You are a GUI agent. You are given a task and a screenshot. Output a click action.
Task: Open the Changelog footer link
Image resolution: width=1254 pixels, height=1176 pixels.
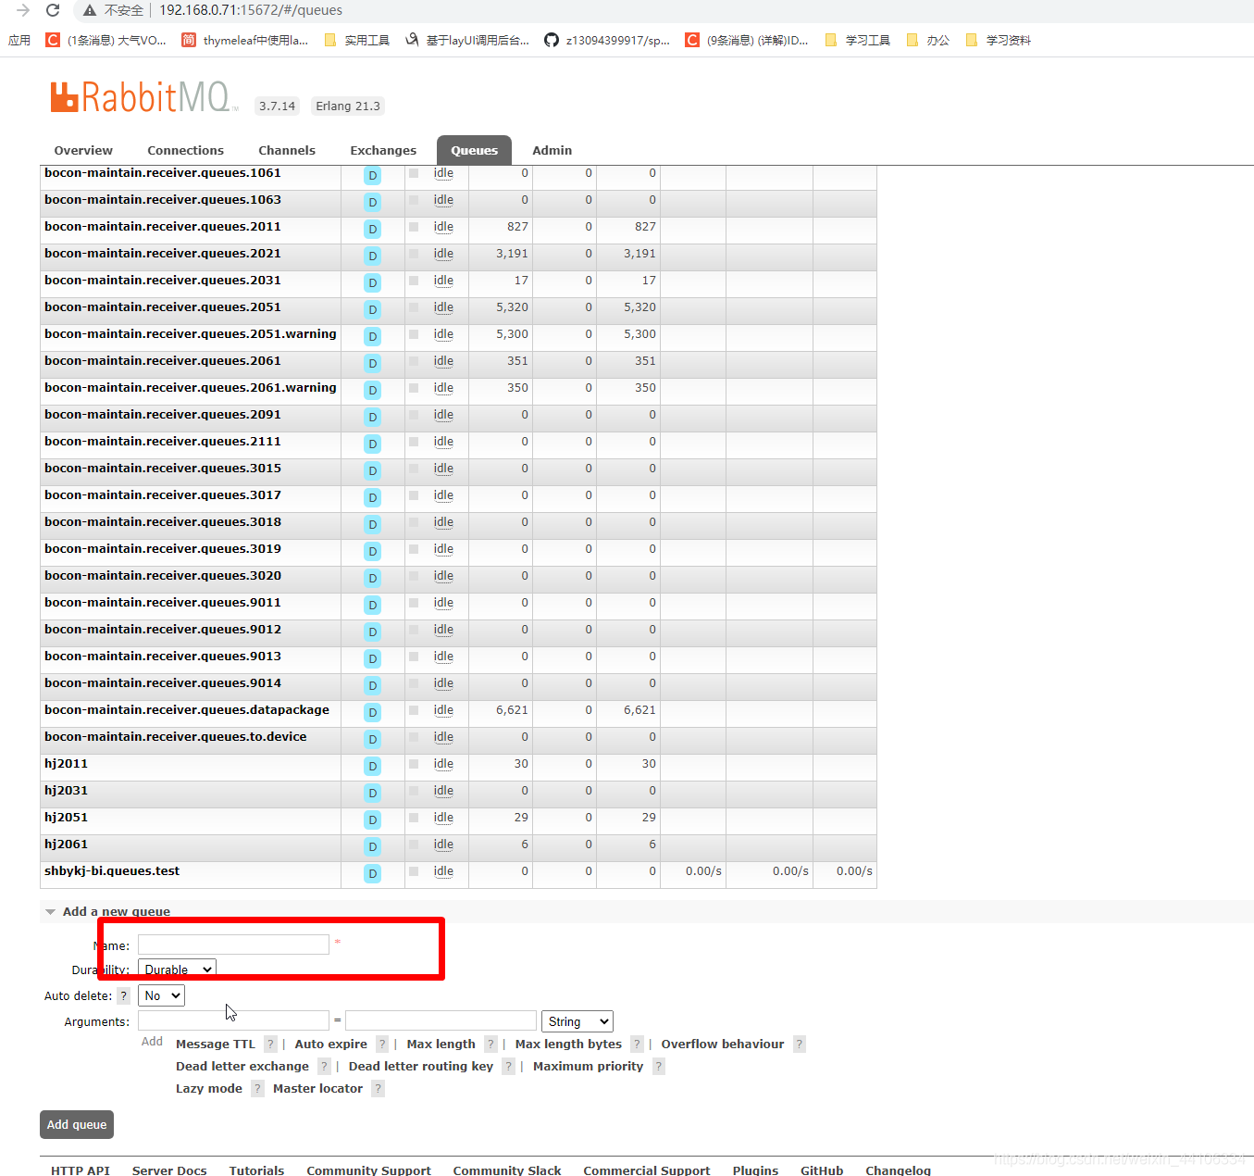[x=898, y=1170]
